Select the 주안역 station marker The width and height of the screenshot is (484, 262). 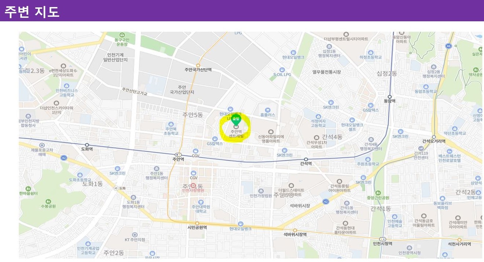click(178, 155)
